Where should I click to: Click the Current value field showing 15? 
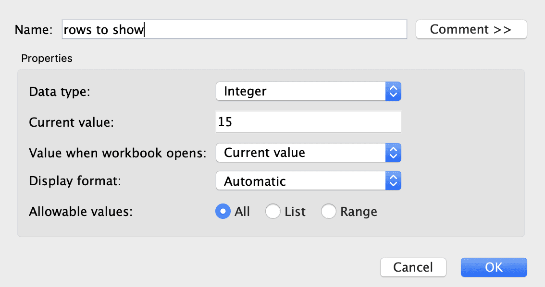click(308, 122)
